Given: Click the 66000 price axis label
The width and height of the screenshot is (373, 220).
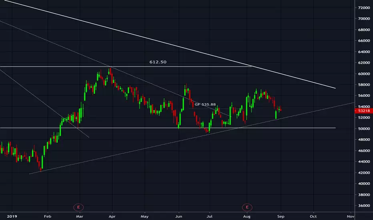Looking at the screenshot, I should (x=364, y=41).
